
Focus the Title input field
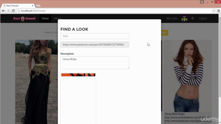95,36
